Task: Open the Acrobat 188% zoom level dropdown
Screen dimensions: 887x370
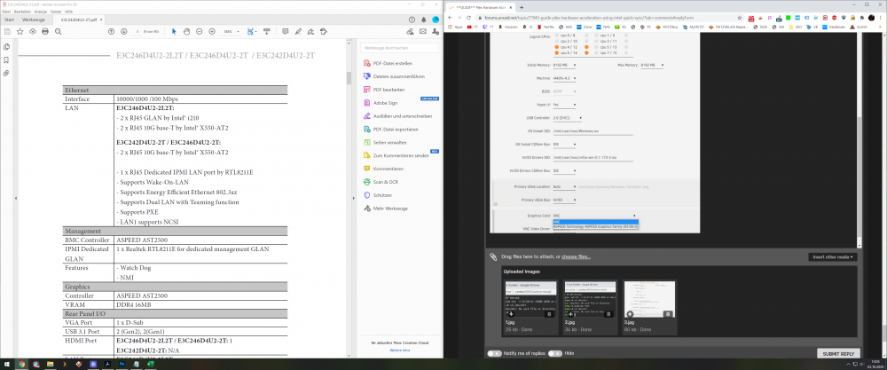Action: click(x=231, y=32)
